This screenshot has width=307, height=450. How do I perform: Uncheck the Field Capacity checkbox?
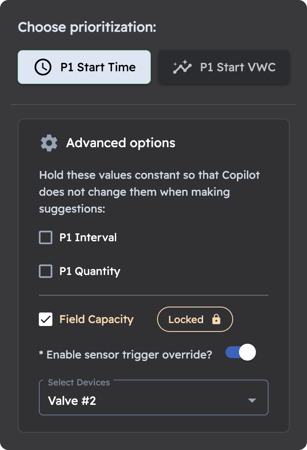point(46,319)
